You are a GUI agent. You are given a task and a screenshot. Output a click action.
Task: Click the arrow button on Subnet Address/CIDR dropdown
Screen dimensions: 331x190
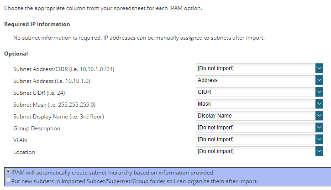319,68
